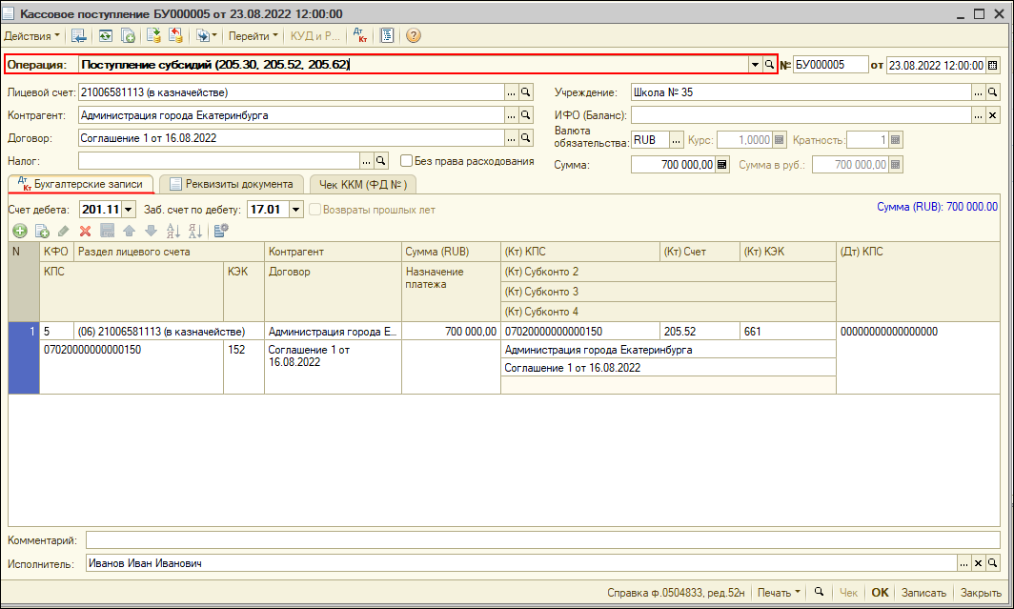This screenshot has height=609, width=1014.
Task: Click the edit row pencil icon
Action: coord(63,231)
